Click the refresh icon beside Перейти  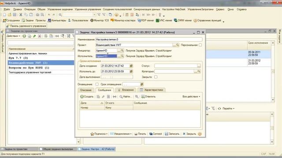(219, 108)
